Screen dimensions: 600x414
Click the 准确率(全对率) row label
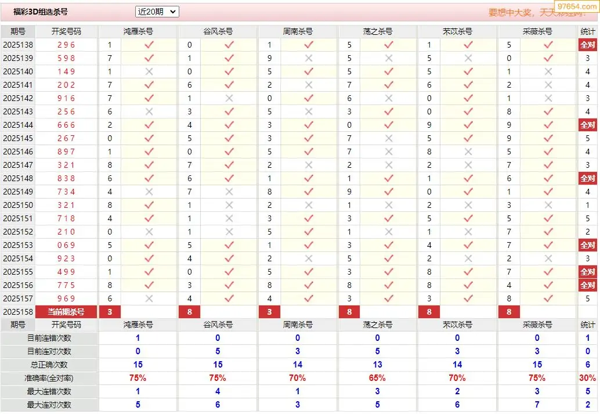tap(49, 378)
